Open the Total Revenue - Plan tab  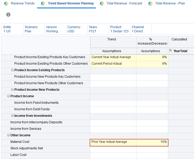[x=170, y=4]
